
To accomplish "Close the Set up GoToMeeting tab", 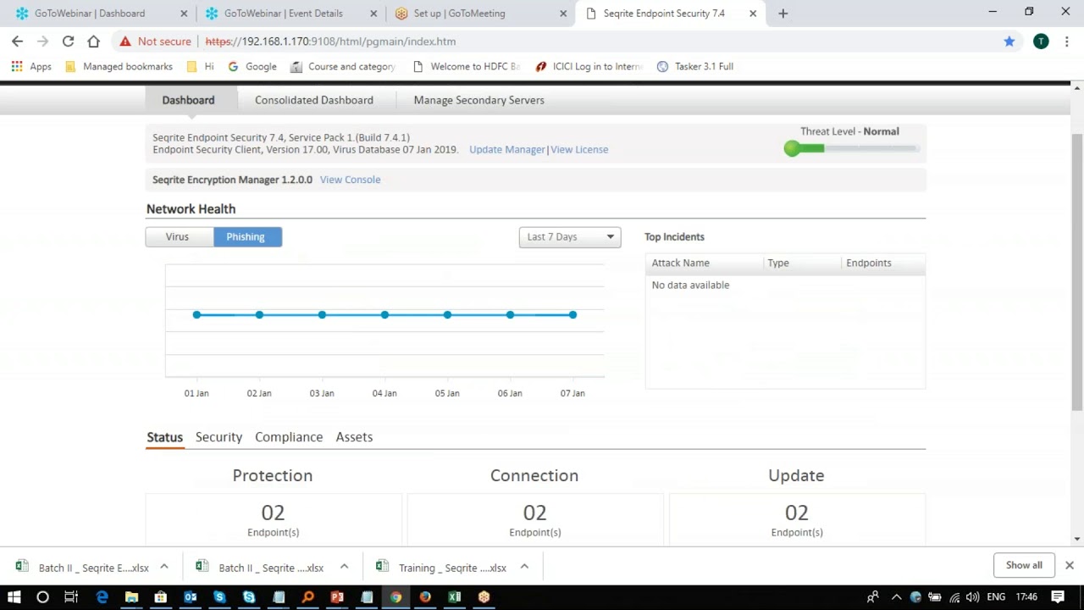I will pyautogui.click(x=562, y=14).
